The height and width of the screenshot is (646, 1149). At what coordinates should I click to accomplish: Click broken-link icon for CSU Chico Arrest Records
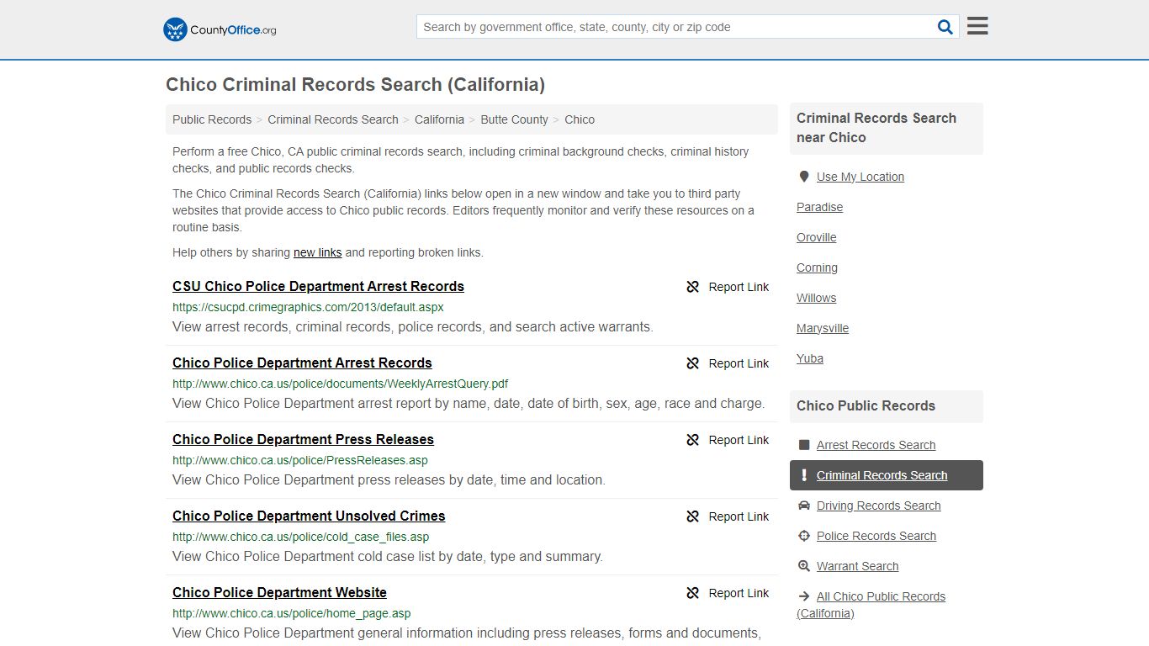(692, 287)
